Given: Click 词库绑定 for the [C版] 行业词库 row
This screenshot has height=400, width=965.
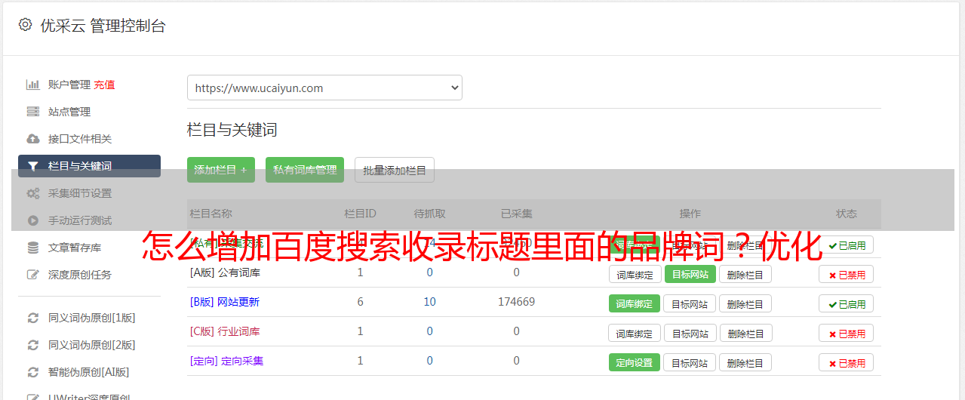Looking at the screenshot, I should click(x=635, y=333).
